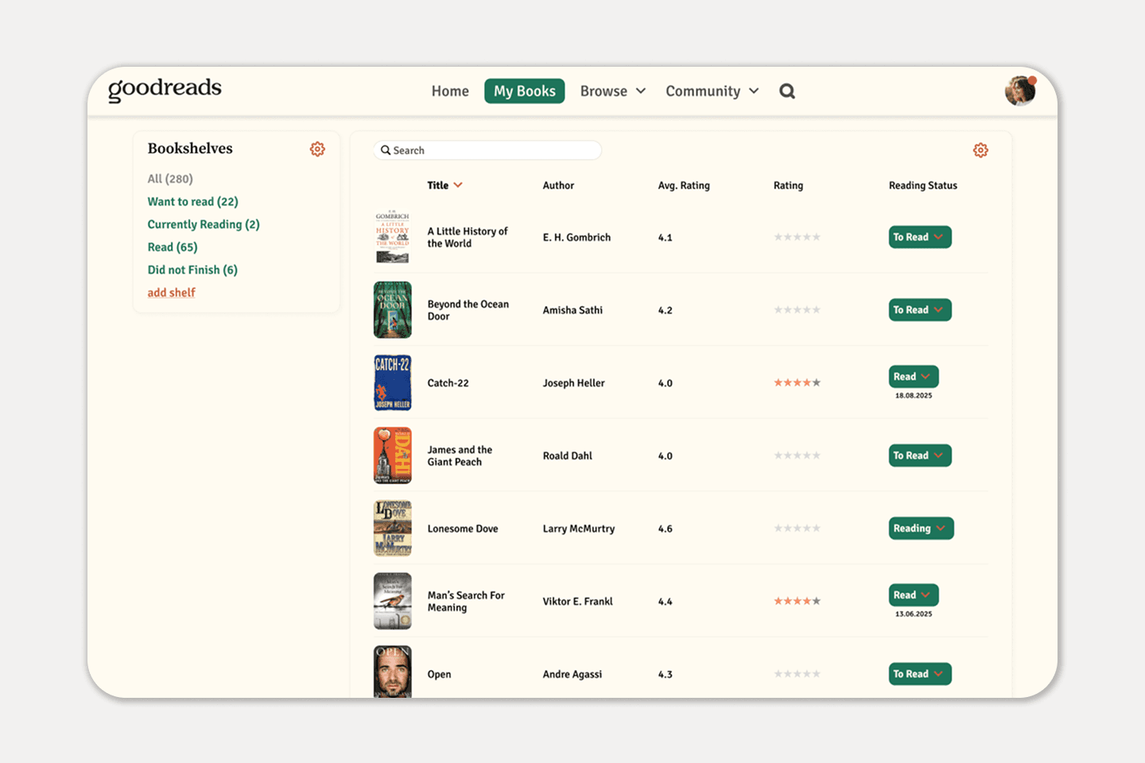Click author Amisha Sathi

572,310
